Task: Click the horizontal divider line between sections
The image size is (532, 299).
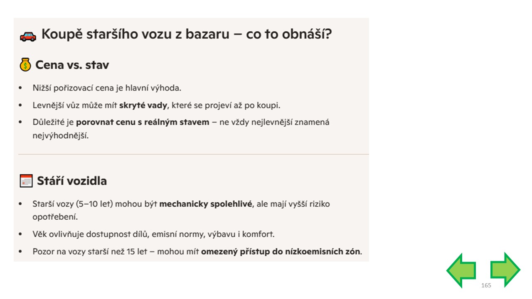Action: pos(193,154)
